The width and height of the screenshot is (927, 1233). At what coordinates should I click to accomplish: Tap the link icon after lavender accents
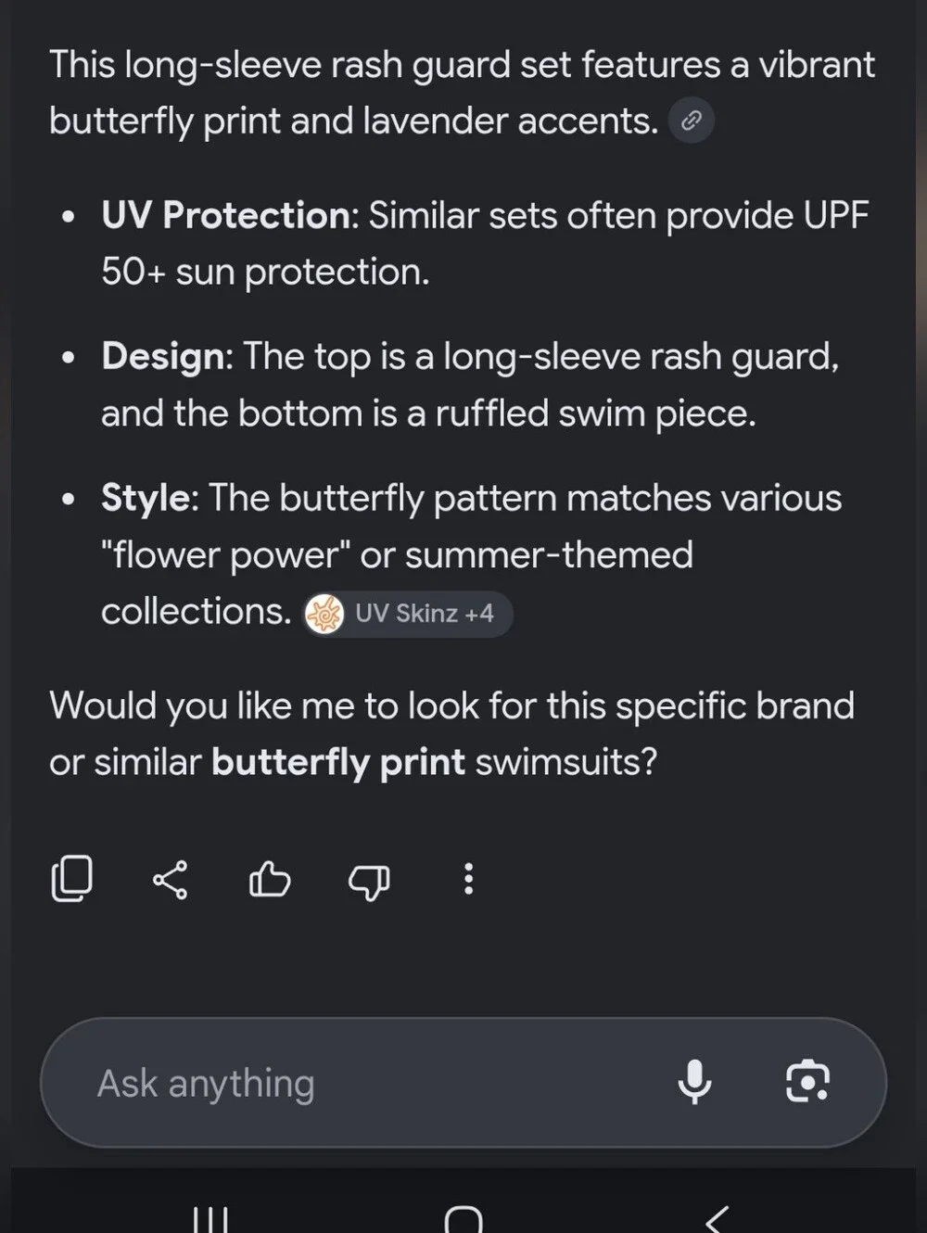pyautogui.click(x=692, y=121)
